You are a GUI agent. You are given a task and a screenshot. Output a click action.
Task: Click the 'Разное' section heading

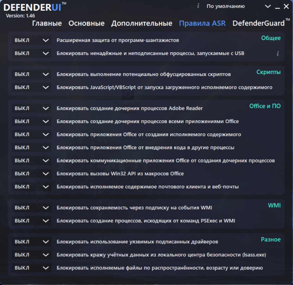271,239
